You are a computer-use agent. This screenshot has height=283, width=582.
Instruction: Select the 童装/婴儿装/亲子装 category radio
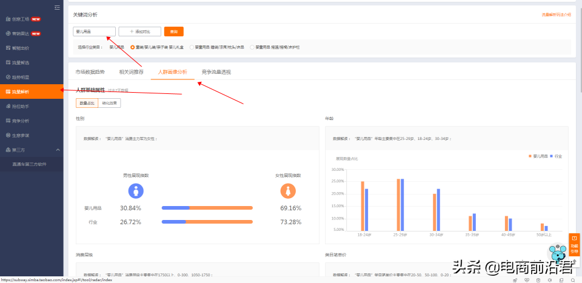click(x=133, y=47)
